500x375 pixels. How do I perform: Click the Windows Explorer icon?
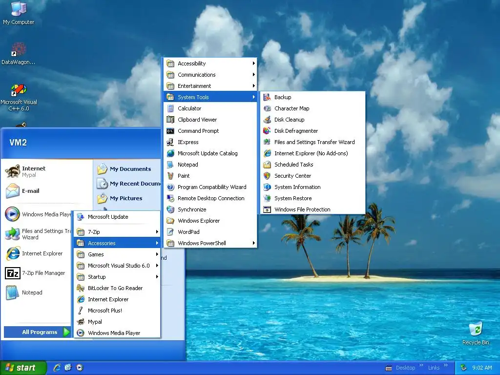(x=170, y=221)
